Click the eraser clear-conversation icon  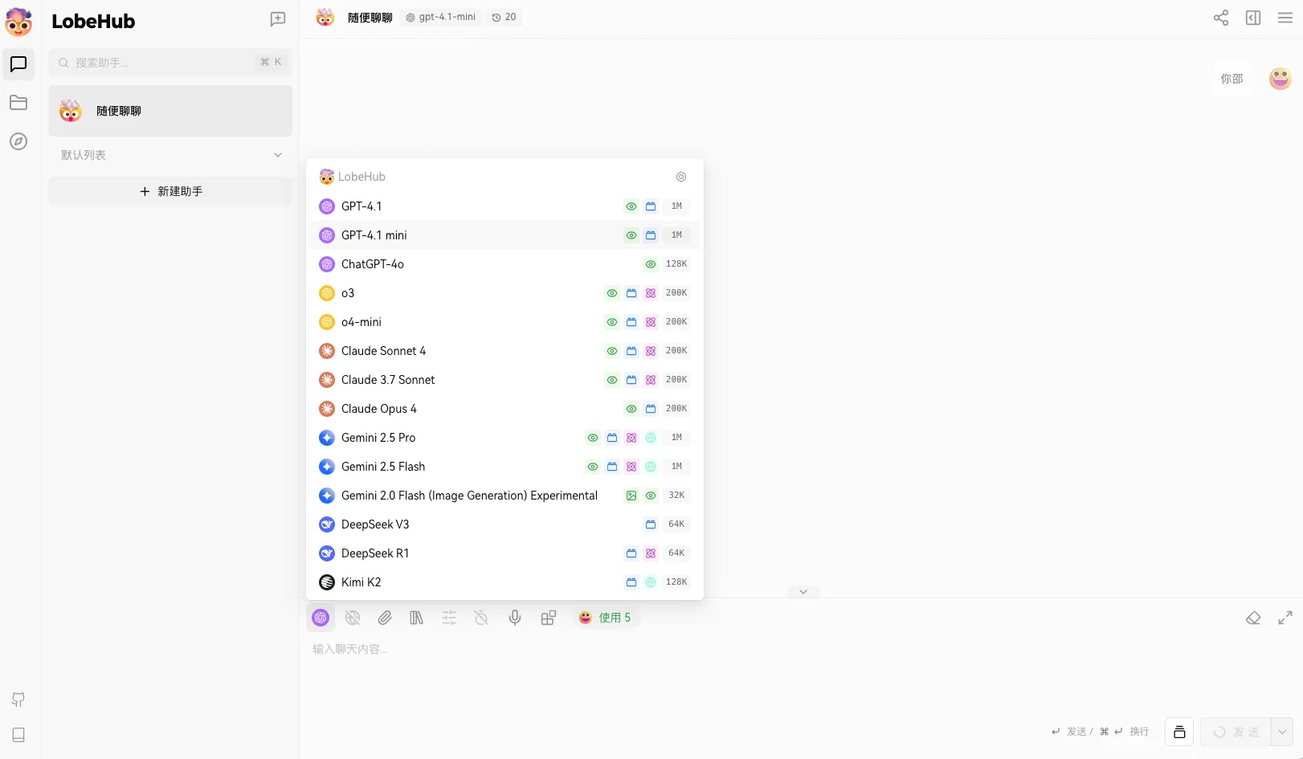pyautogui.click(x=1253, y=618)
